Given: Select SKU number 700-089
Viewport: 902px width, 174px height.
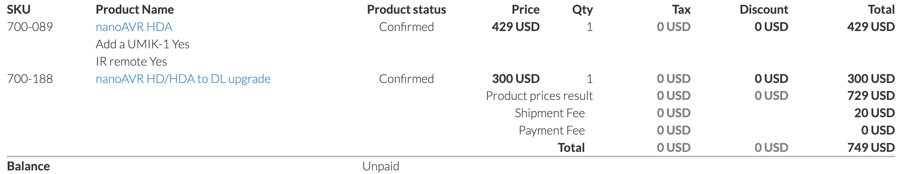Looking at the screenshot, I should [x=30, y=27].
